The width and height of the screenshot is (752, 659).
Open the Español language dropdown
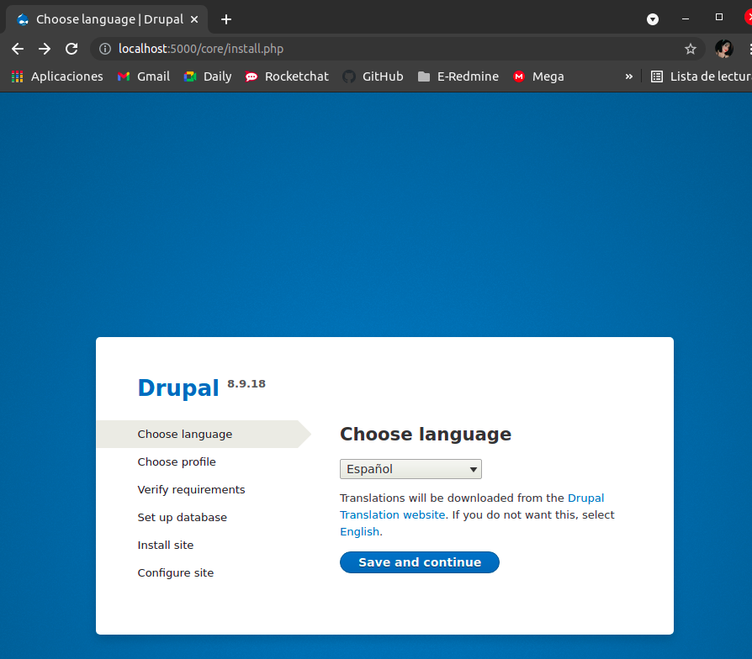(x=410, y=469)
